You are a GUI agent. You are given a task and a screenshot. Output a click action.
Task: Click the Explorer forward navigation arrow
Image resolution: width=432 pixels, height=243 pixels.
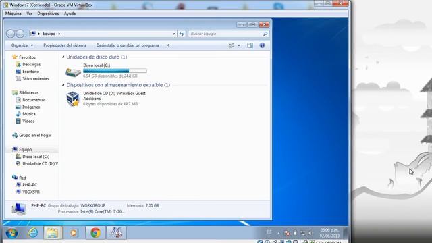20,34
